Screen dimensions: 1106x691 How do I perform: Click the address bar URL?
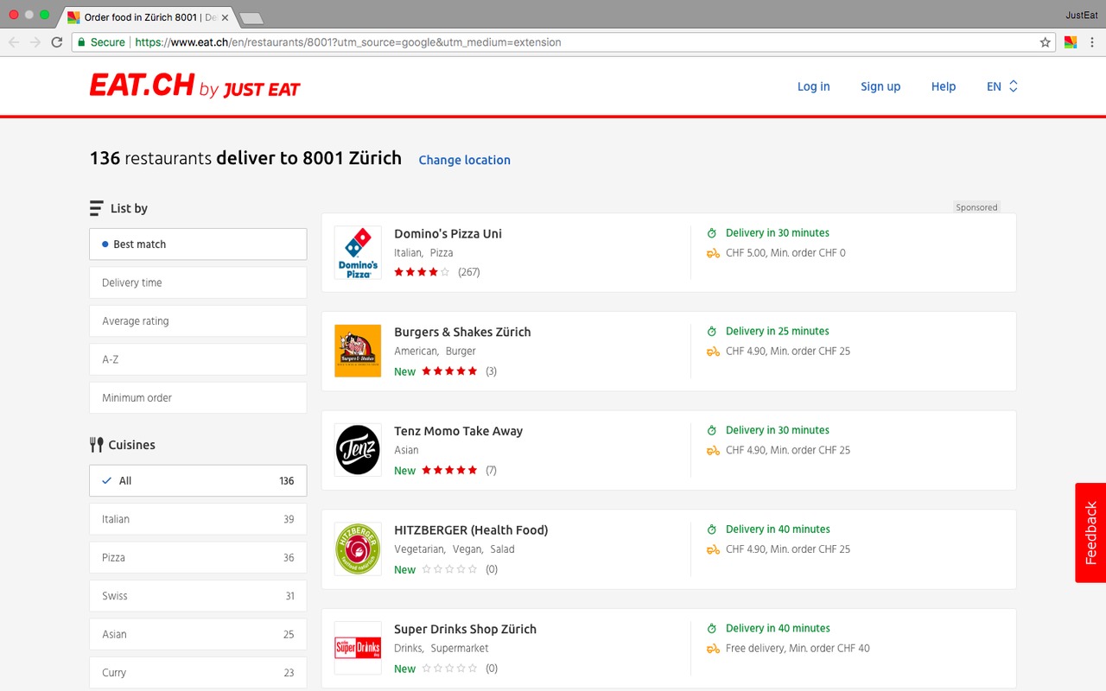348,41
